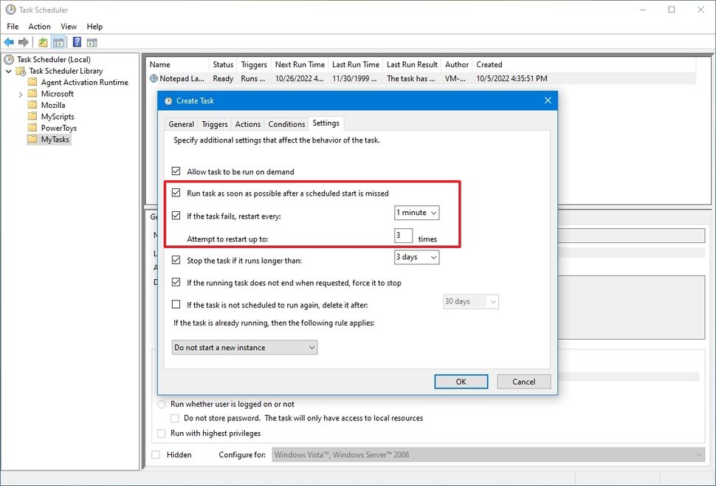Click the Back arrow toolbar icon
Screen dimensions: 716x486
point(9,43)
